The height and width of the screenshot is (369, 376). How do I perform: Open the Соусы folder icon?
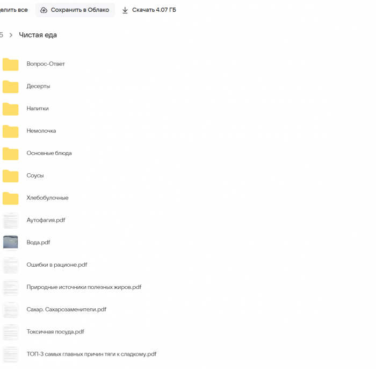tap(10, 175)
